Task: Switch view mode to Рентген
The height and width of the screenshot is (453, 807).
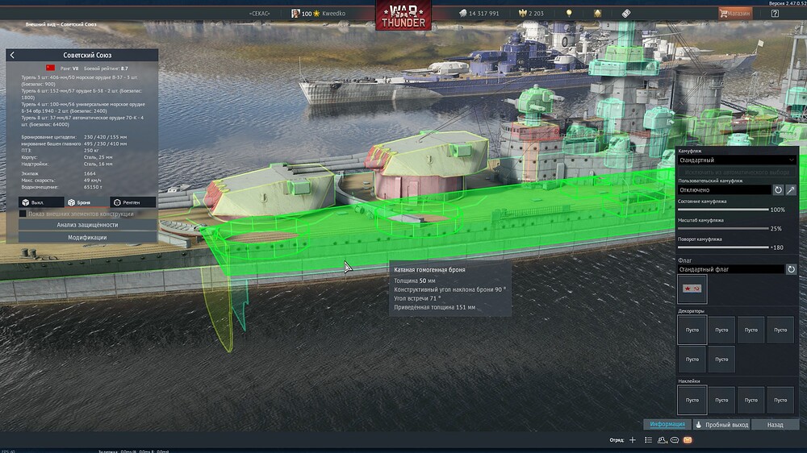Action: tap(133, 202)
